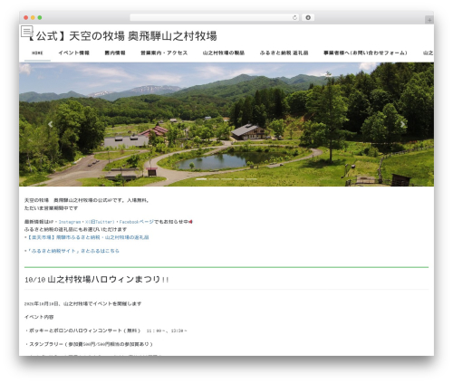Open 事業者様へ(お問い合わせフォーム) menu item

[x=365, y=53]
